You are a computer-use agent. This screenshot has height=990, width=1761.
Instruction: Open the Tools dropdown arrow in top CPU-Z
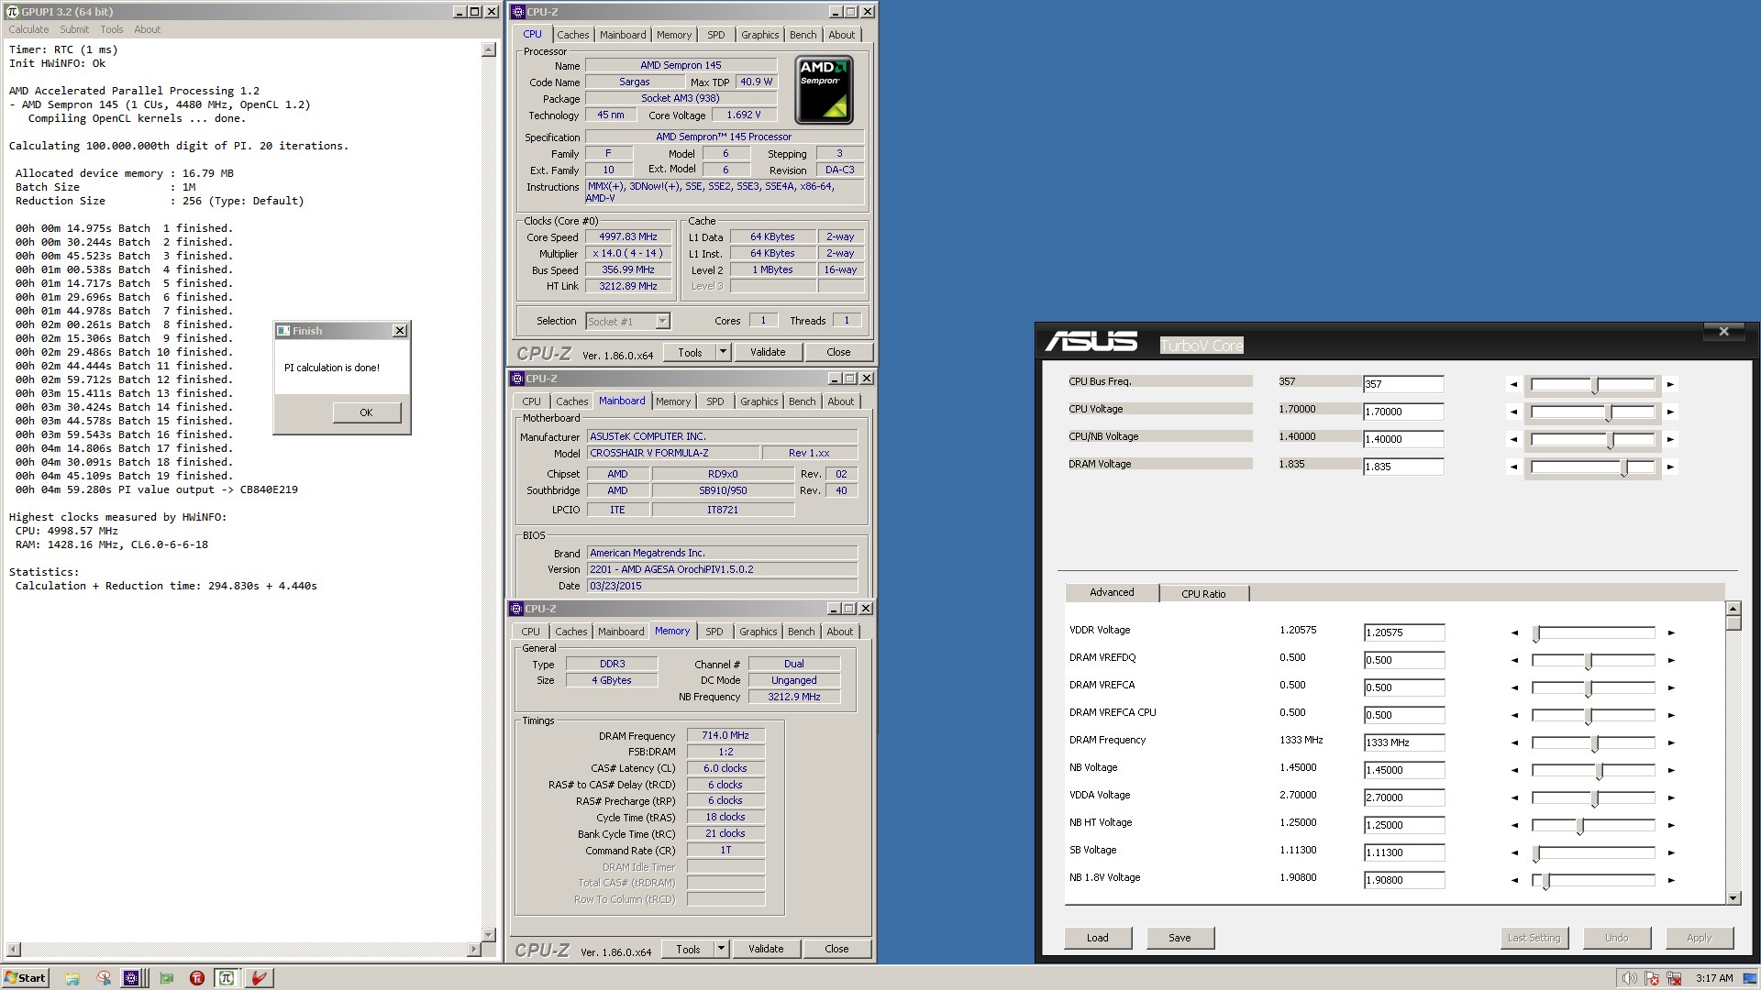coord(723,352)
